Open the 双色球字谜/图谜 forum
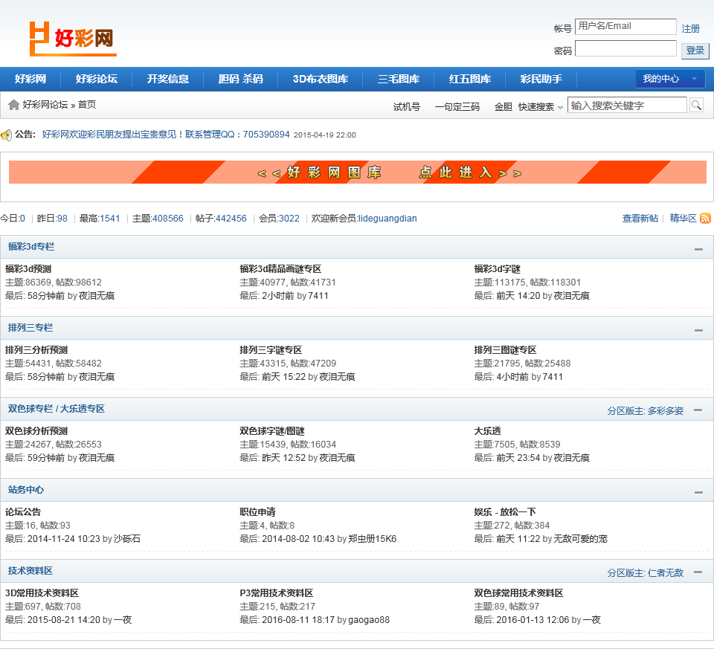This screenshot has height=649, width=714. pyautogui.click(x=272, y=431)
